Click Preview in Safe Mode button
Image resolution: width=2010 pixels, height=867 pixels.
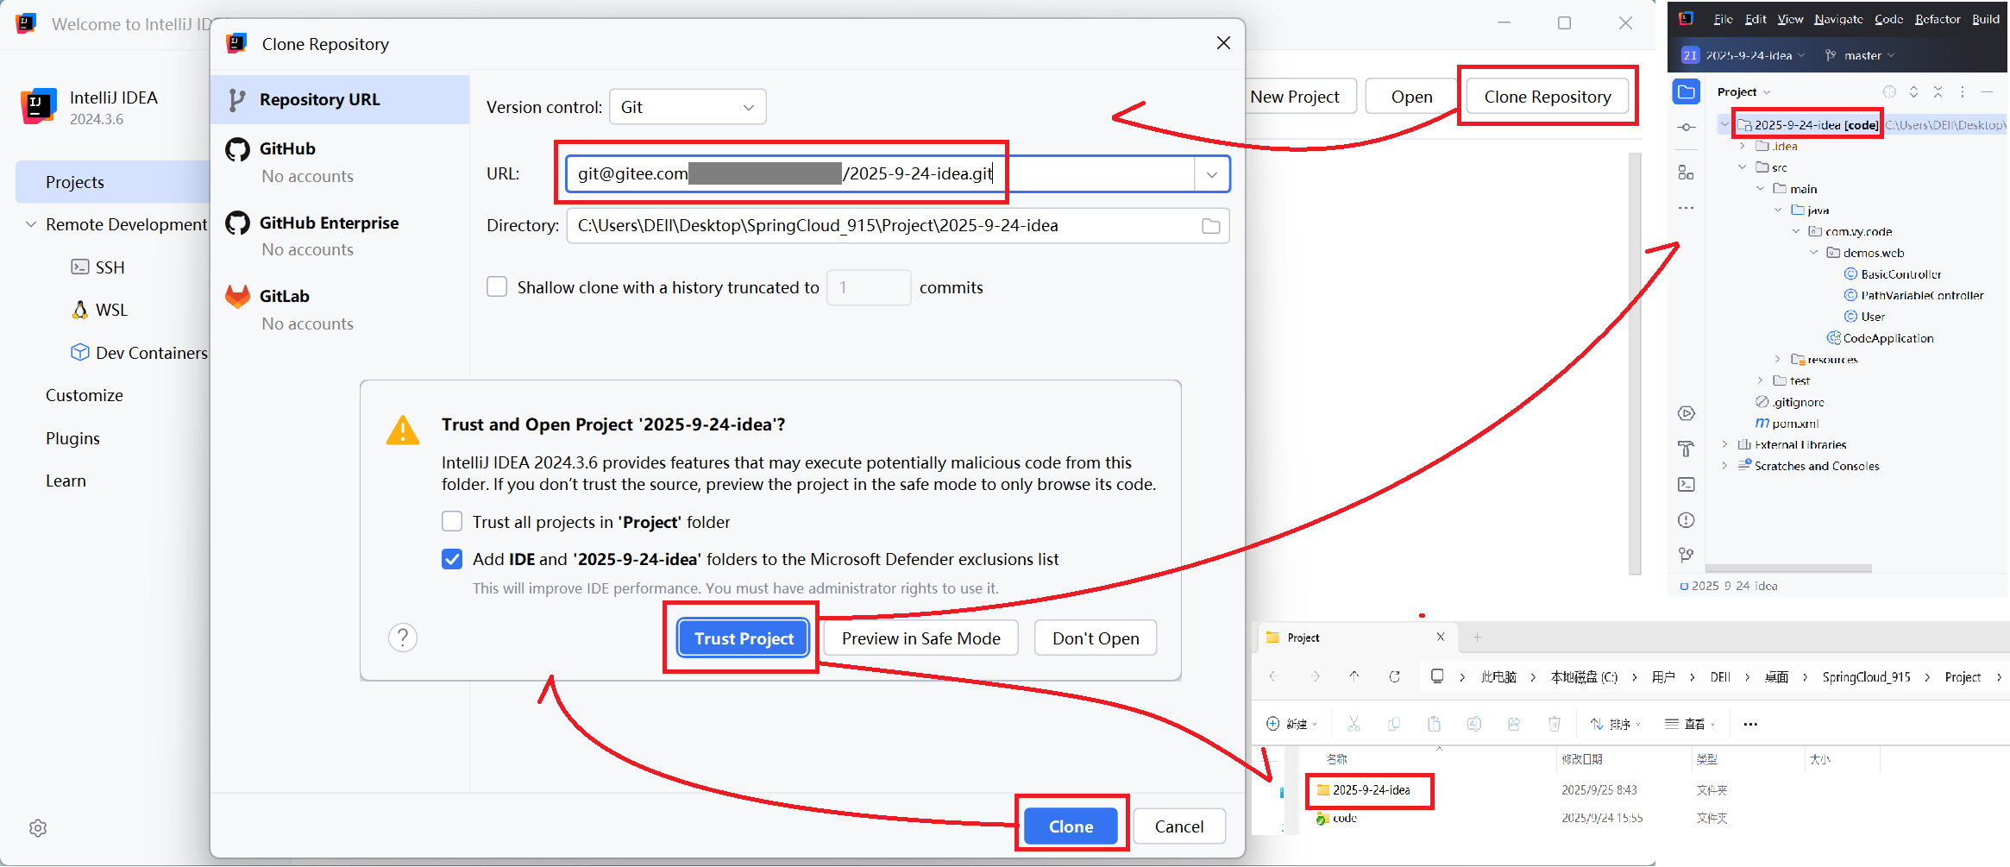[921, 638]
